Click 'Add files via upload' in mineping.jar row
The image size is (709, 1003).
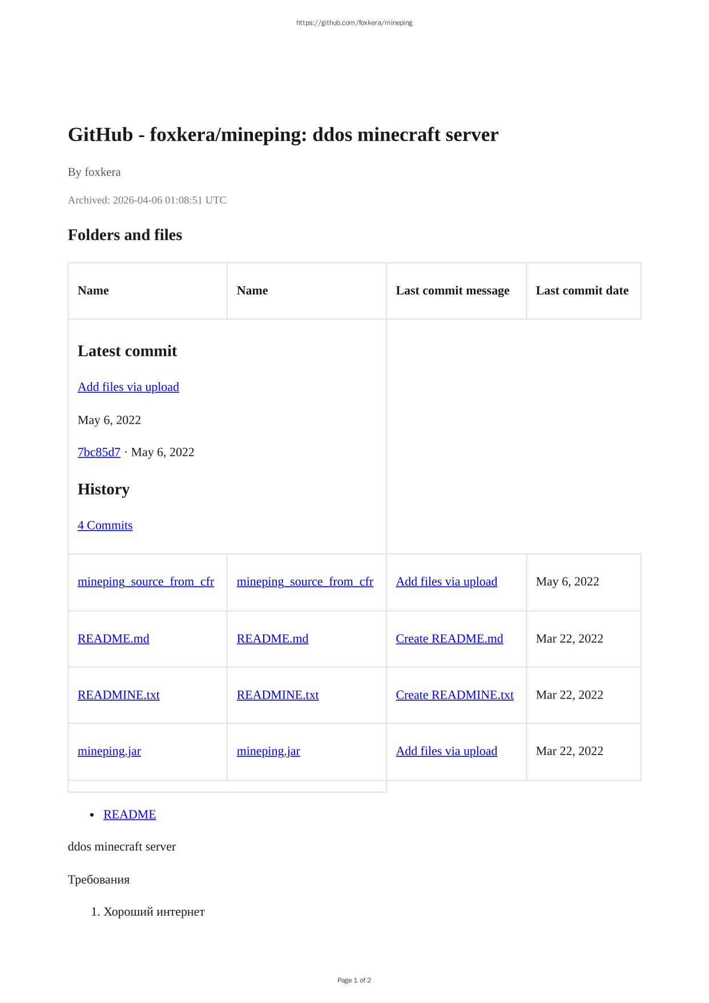(446, 751)
